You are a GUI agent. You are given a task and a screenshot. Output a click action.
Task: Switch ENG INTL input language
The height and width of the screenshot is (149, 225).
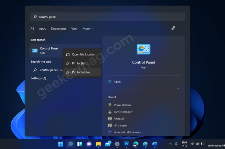tap(184, 144)
